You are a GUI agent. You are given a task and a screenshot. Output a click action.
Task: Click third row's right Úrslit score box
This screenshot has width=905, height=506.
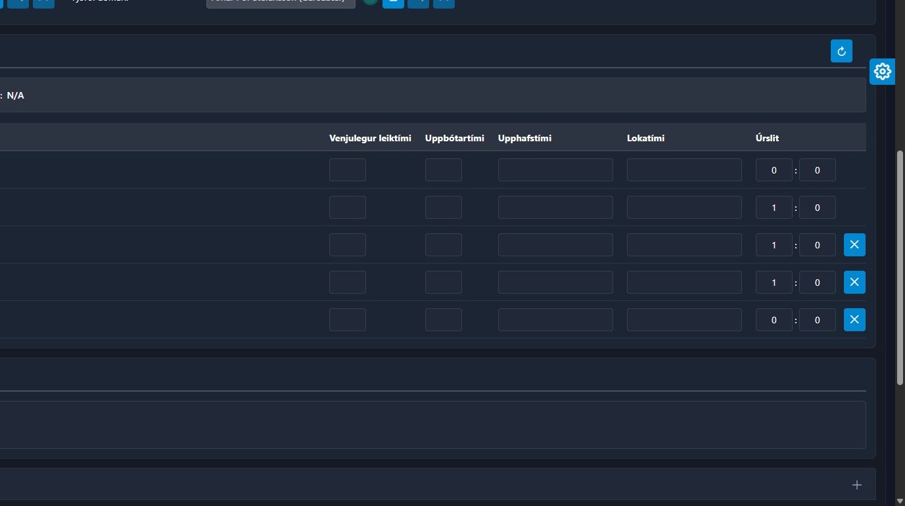tap(818, 244)
